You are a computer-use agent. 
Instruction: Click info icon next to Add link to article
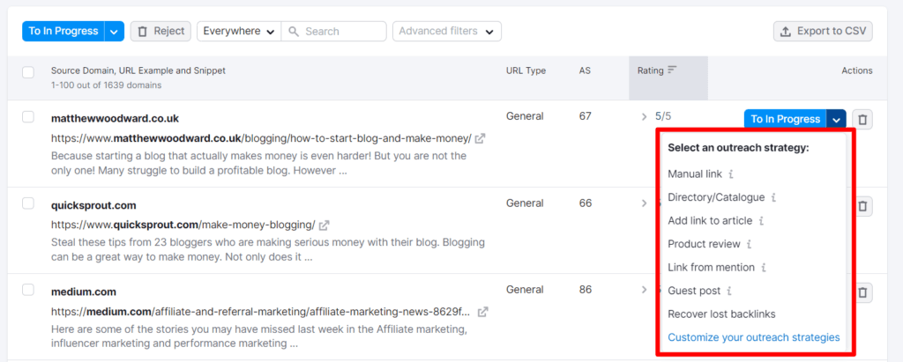click(x=761, y=220)
